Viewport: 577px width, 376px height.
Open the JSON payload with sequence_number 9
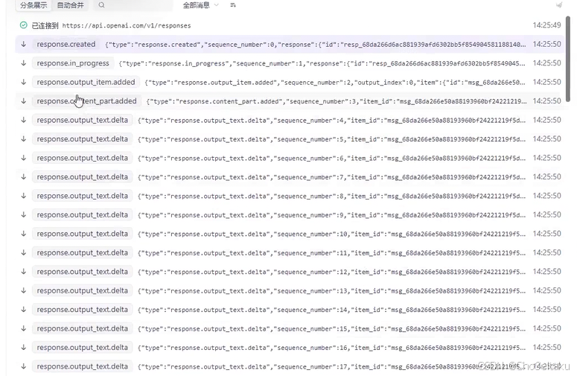pyautogui.click(x=331, y=215)
